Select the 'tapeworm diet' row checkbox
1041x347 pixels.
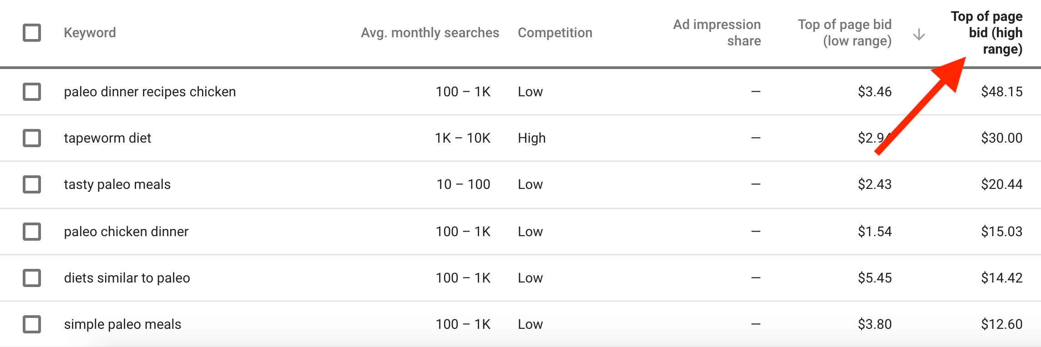coord(32,138)
